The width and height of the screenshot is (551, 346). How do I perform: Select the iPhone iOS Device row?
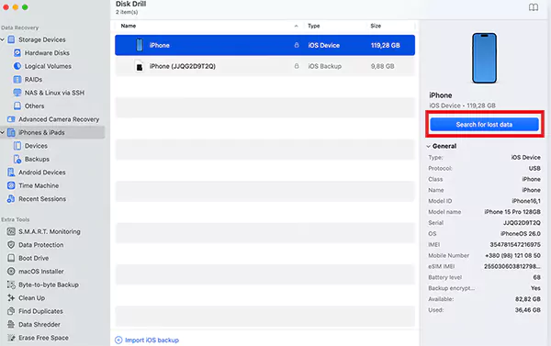[265, 45]
